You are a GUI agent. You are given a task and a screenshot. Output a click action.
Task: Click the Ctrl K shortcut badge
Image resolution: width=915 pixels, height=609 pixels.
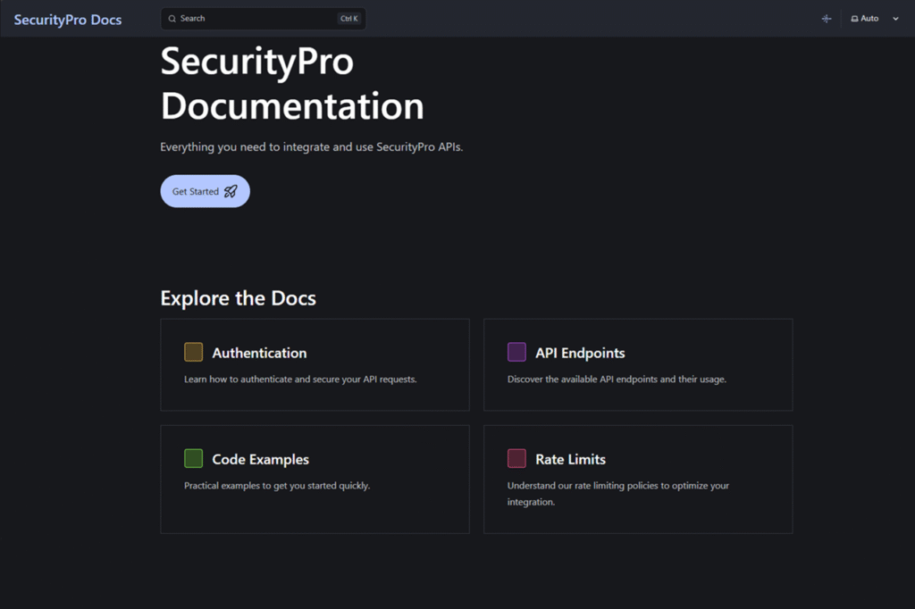[350, 18]
